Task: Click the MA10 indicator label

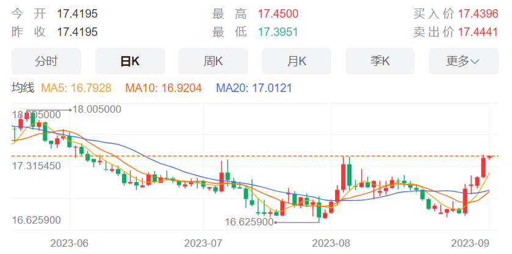Action: coord(164,88)
